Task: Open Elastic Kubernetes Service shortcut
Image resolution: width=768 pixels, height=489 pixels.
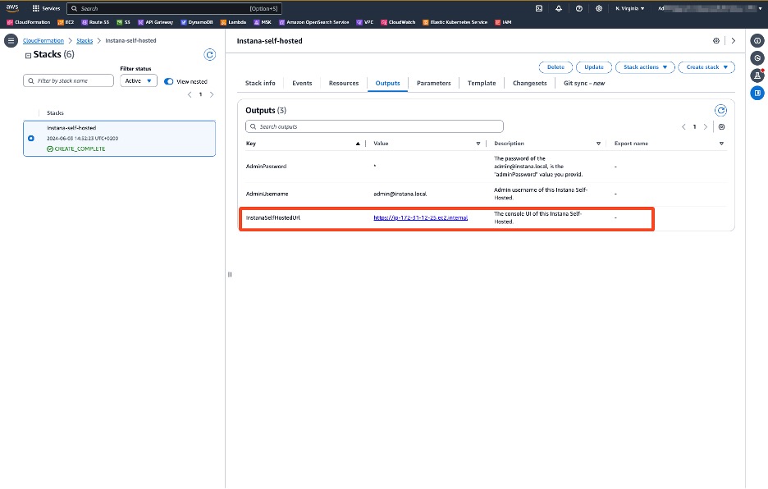Action: [x=455, y=22]
